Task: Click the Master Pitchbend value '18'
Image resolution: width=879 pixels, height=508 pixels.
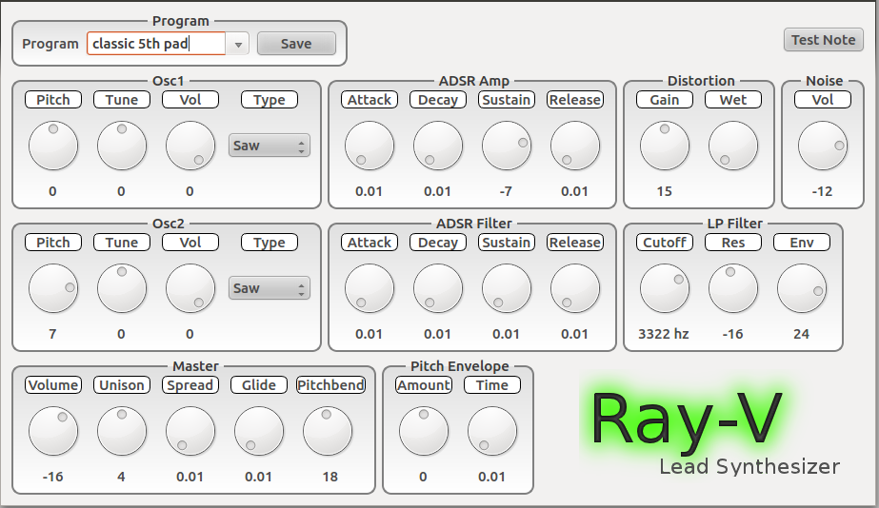Action: coord(330,478)
